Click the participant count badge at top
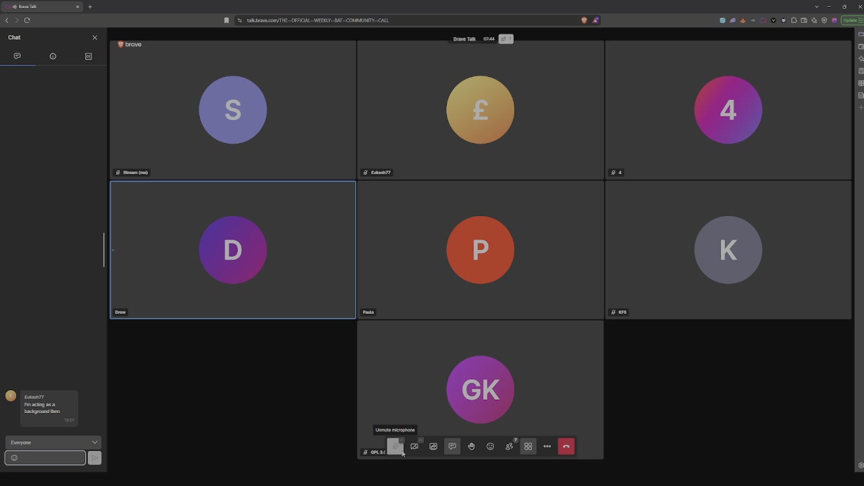This screenshot has width=864, height=486. point(506,39)
